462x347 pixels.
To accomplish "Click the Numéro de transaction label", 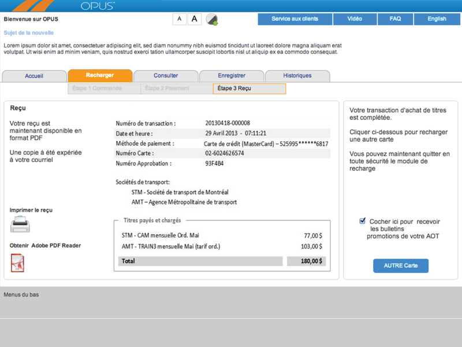I will [146, 123].
